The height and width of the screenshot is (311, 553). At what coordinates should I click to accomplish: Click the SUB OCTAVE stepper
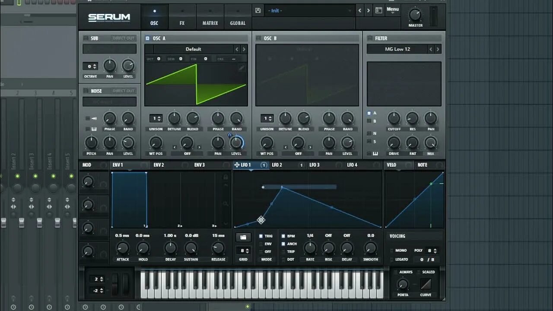[x=90, y=66]
